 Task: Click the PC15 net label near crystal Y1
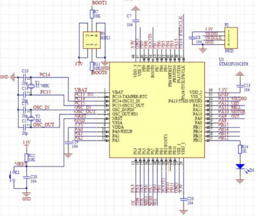tap(45, 92)
